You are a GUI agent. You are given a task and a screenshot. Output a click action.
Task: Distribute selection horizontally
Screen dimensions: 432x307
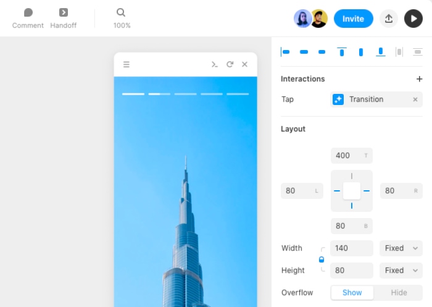pos(399,52)
